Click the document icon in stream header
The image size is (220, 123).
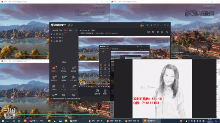(x=148, y=32)
